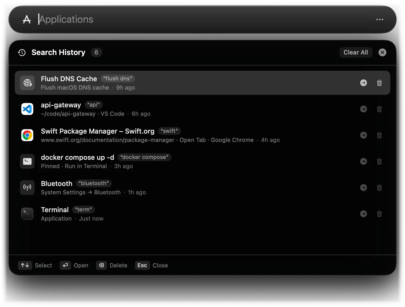This screenshot has height=307, width=405.
Task: Run docker compose up -d via arrow icon
Action: pyautogui.click(x=363, y=161)
